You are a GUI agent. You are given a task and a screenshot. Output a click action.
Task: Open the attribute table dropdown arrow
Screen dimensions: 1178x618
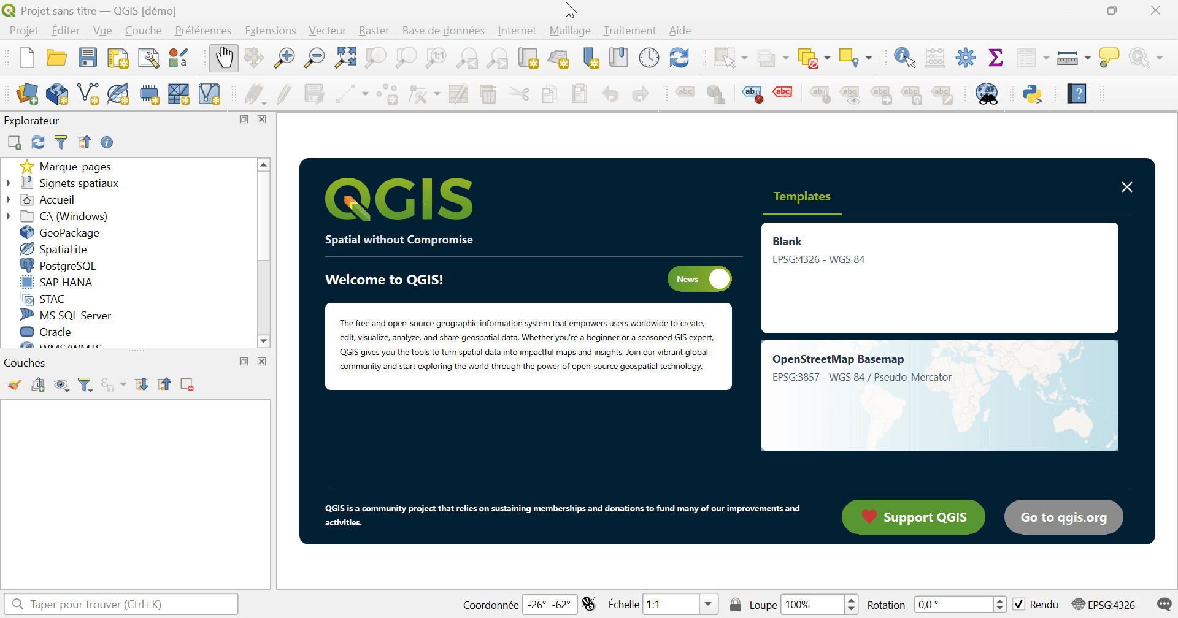1047,58
